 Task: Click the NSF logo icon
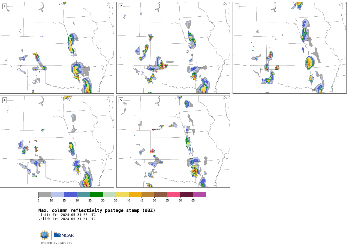click(44, 235)
